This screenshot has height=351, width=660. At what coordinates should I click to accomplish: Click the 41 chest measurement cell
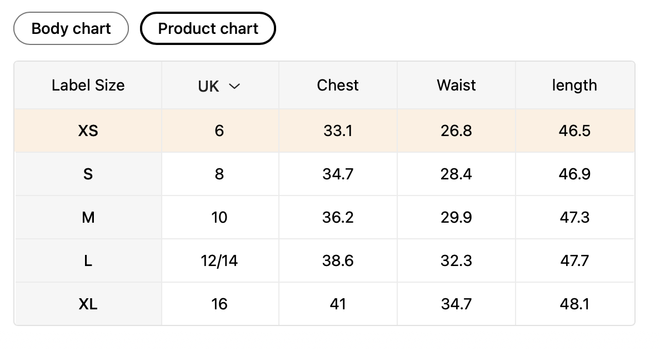(338, 304)
